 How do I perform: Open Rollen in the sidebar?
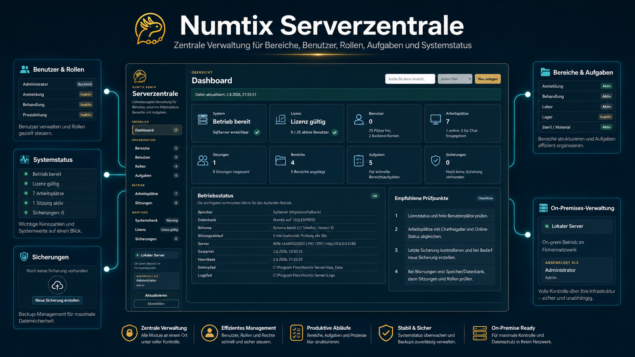click(x=156, y=167)
